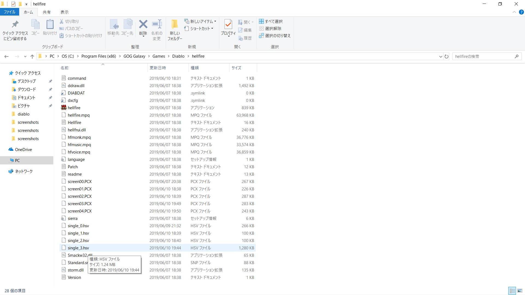Switch to large icons view toggle
This screenshot has width=525, height=295.
click(x=520, y=291)
